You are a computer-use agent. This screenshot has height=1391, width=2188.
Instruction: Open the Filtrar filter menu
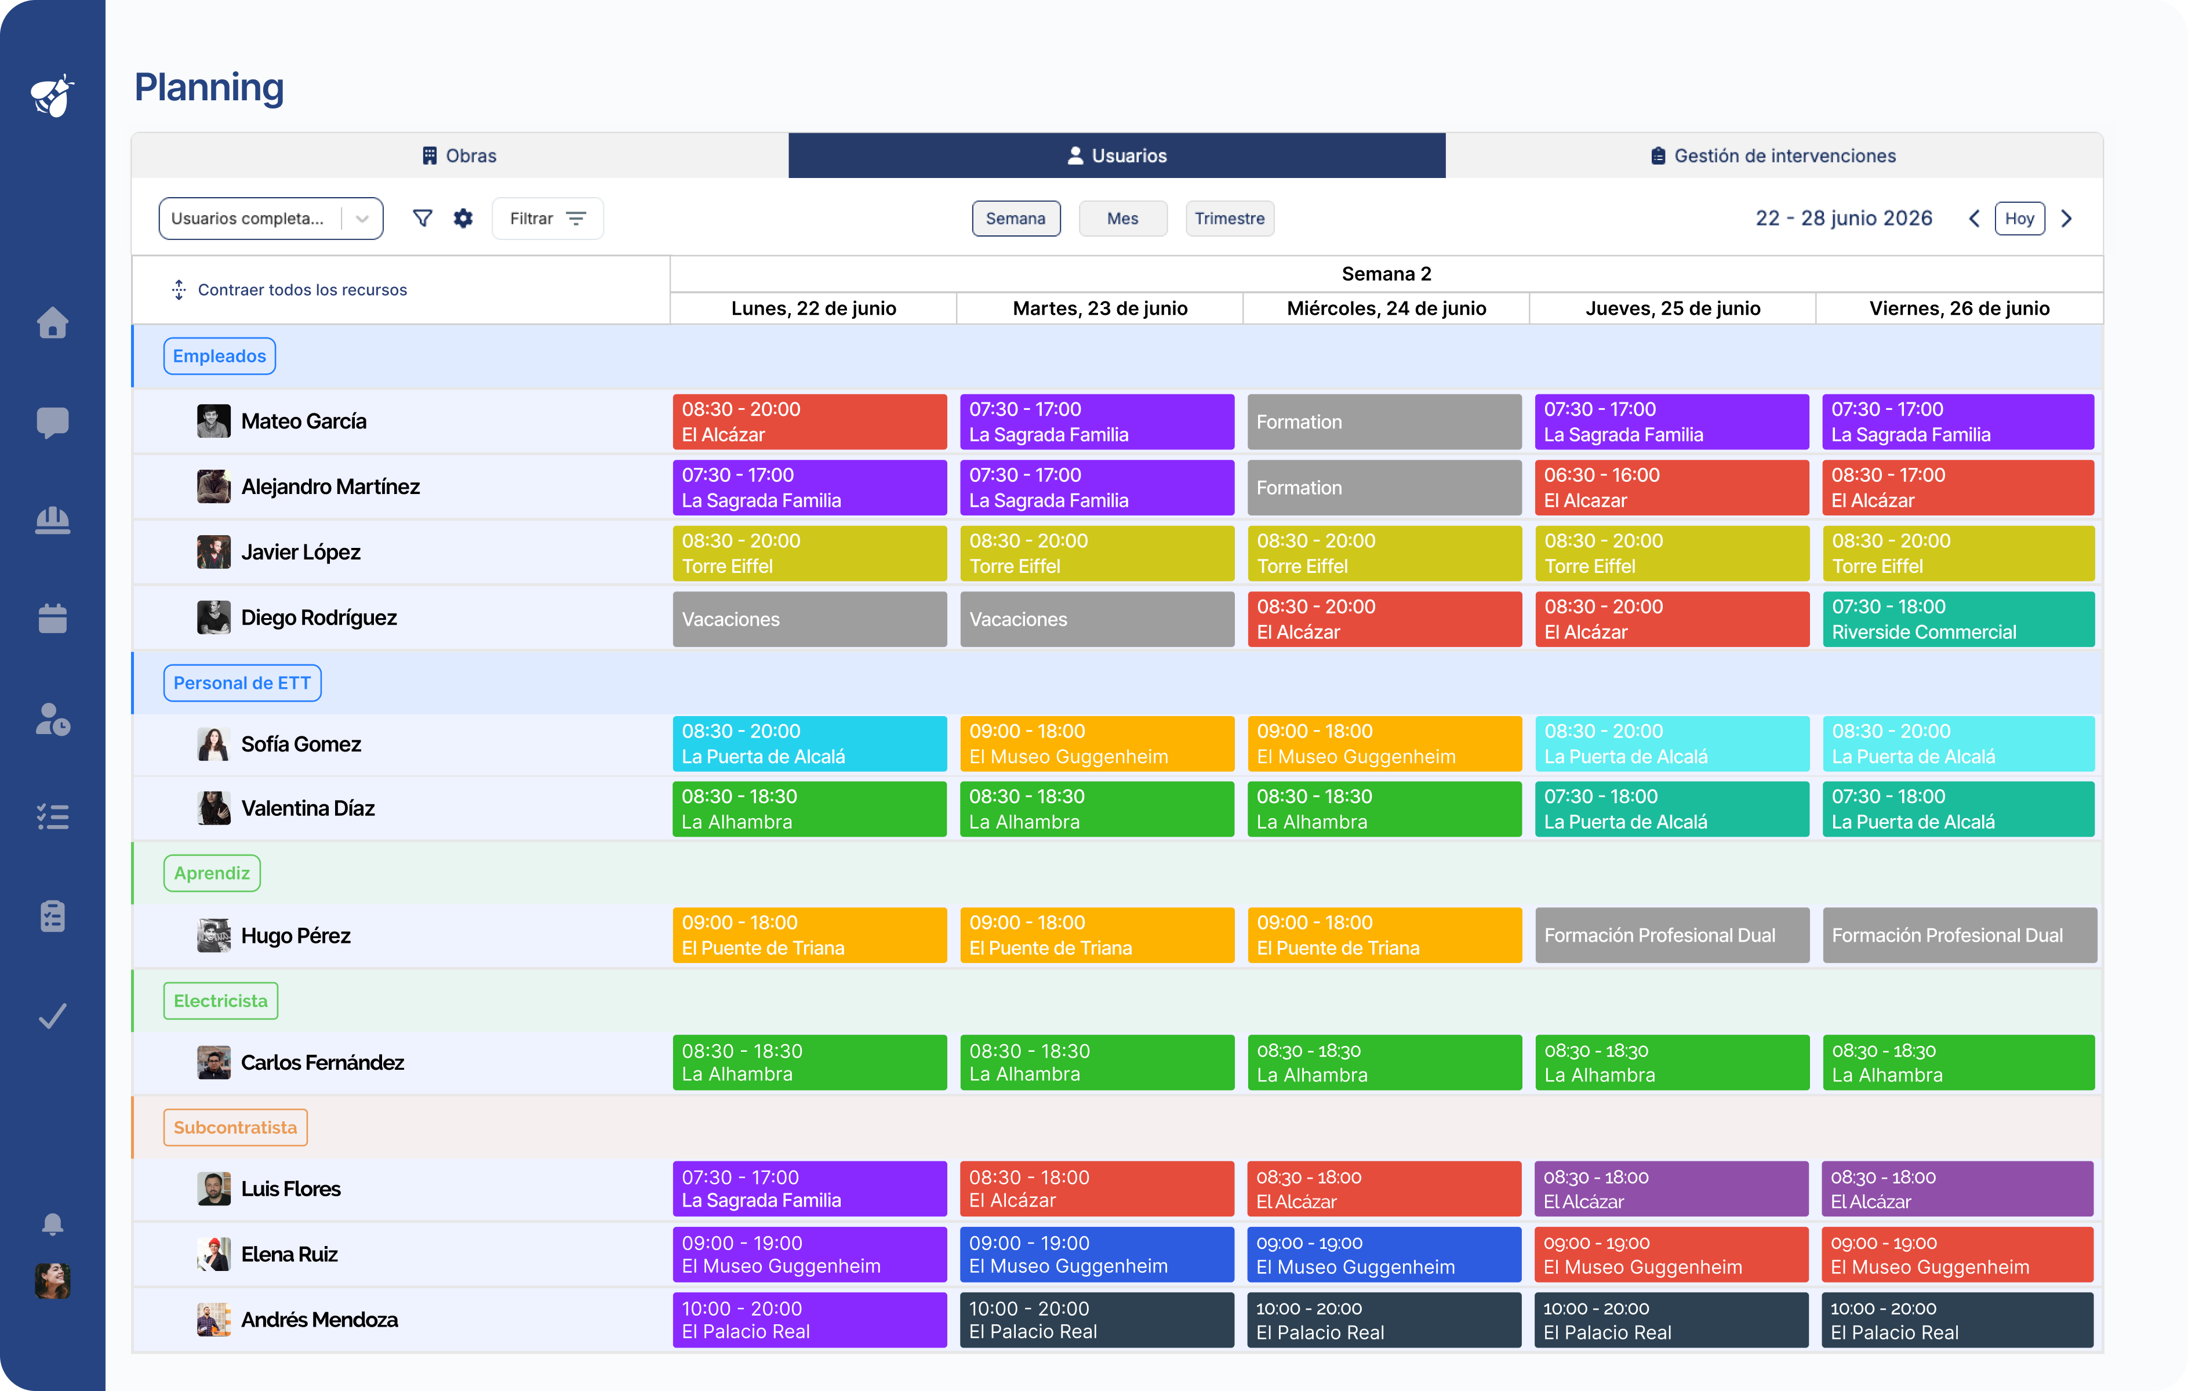tap(548, 218)
